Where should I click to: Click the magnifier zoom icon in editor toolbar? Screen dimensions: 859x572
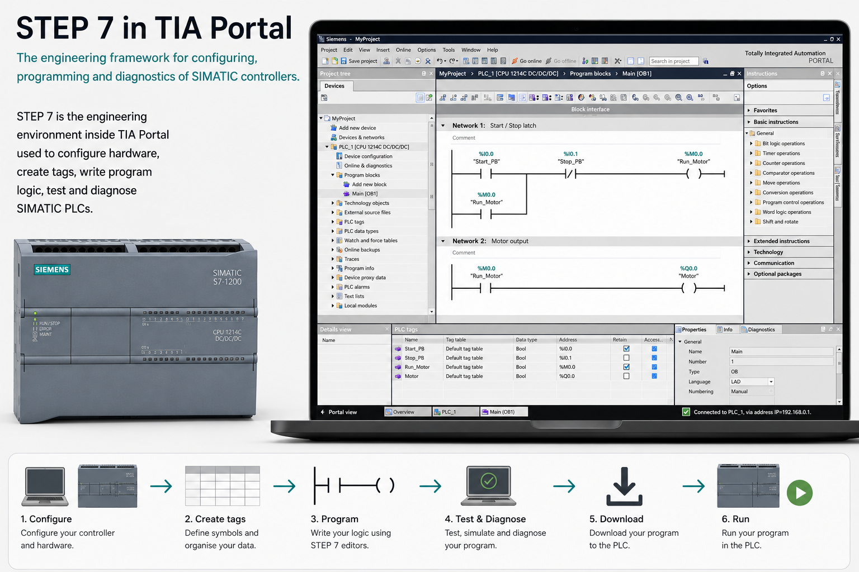tap(678, 97)
